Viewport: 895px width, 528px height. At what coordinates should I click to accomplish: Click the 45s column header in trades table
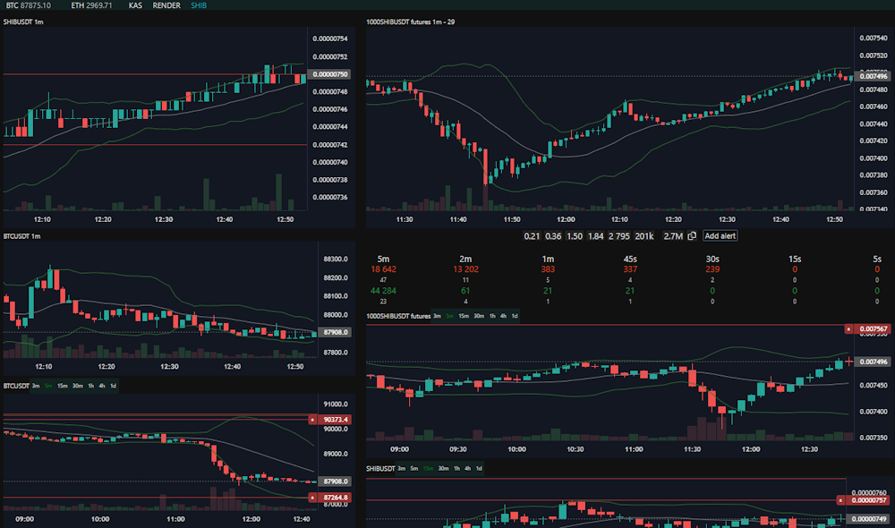pyautogui.click(x=630, y=259)
